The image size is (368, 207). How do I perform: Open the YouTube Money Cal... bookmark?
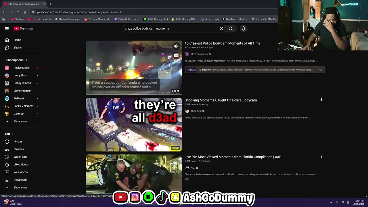(97, 19)
